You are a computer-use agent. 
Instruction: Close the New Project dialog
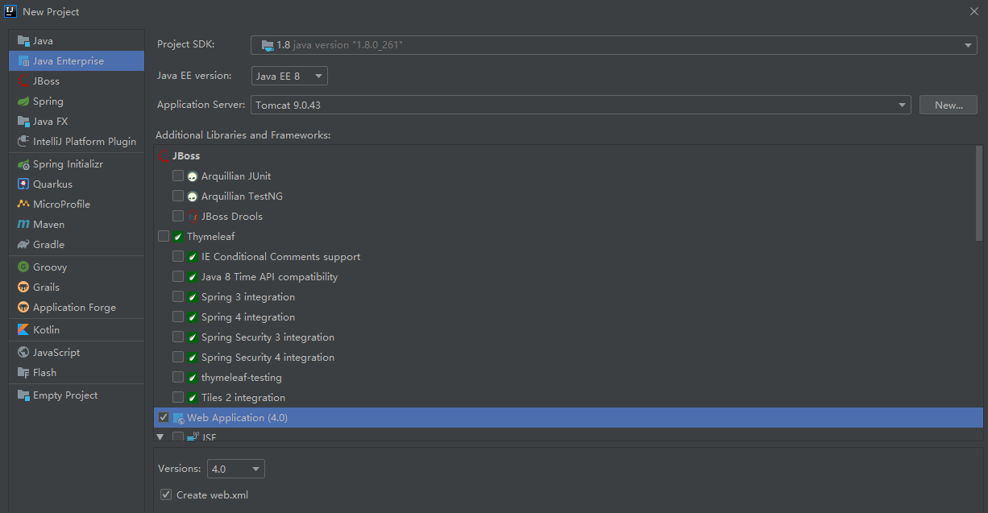coord(973,11)
